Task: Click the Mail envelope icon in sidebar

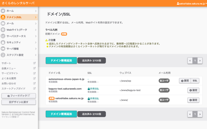Action: pos(3,23)
